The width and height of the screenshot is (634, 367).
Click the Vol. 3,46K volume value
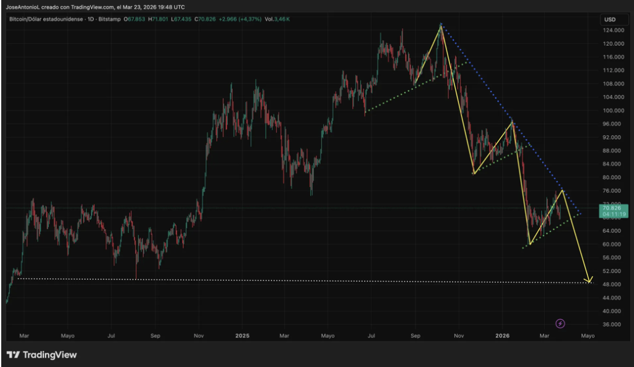tap(277, 20)
